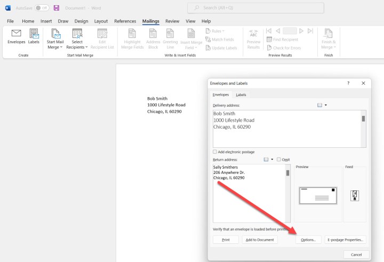Click the Add to Document button
Screen dimensions: 384x262
tap(260, 240)
